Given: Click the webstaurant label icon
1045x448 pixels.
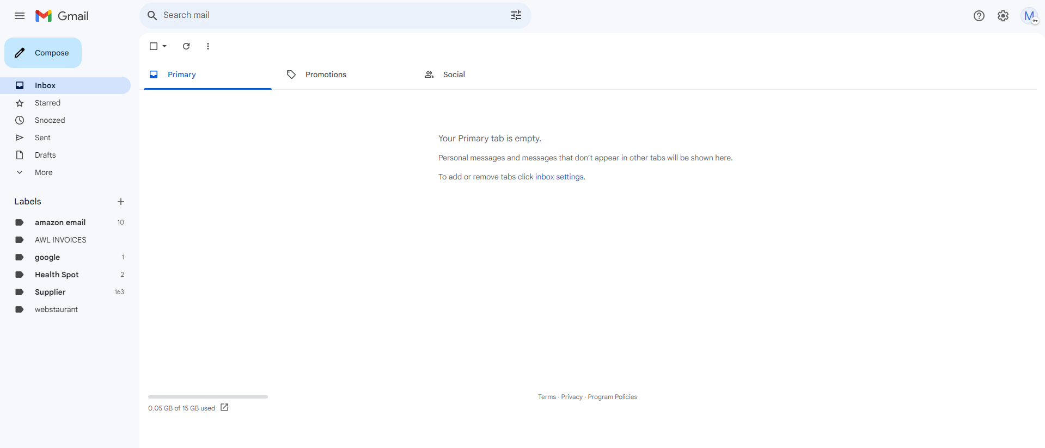Looking at the screenshot, I should tap(20, 309).
